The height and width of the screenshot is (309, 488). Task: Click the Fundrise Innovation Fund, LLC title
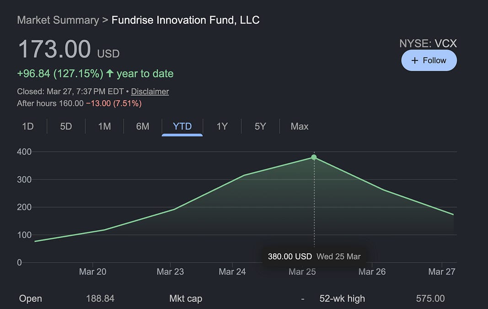coord(186,20)
